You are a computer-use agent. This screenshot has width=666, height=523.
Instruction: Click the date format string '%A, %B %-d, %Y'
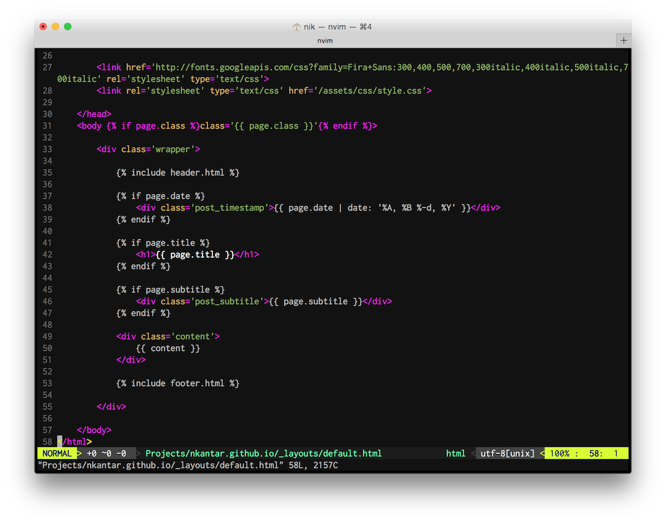click(x=417, y=208)
